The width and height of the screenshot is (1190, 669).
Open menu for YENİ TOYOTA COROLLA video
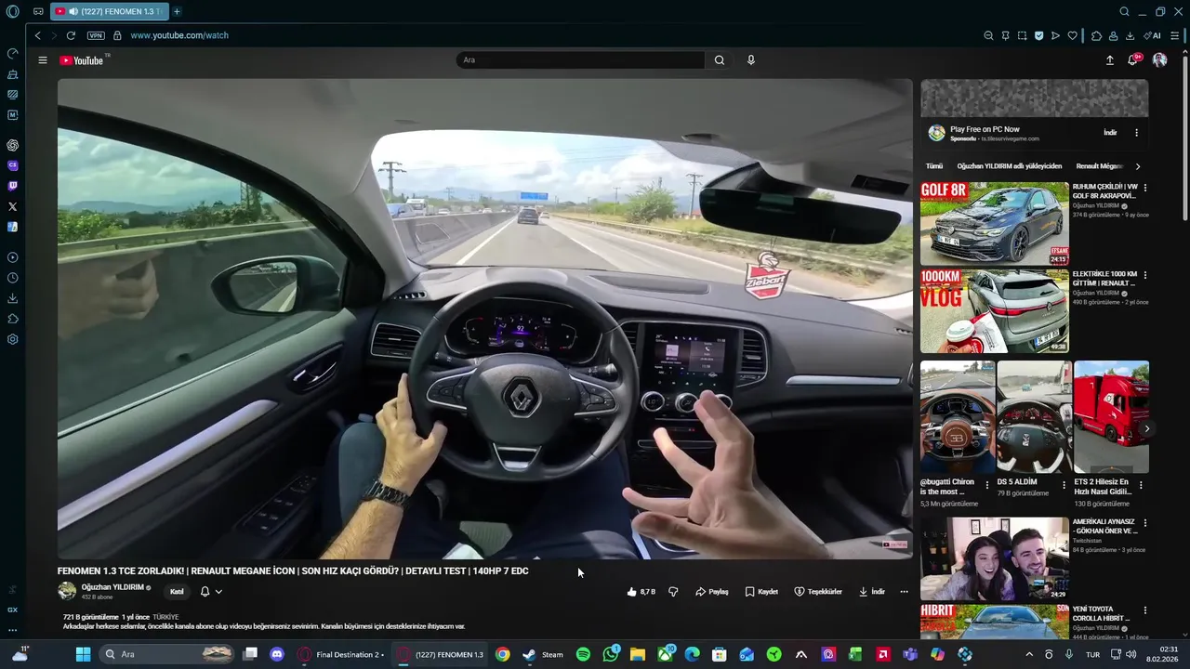[1144, 610]
